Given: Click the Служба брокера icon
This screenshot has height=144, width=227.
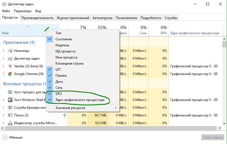Looking at the screenshot, I should (10, 108).
